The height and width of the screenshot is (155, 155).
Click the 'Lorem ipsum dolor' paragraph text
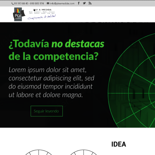tap(51, 82)
